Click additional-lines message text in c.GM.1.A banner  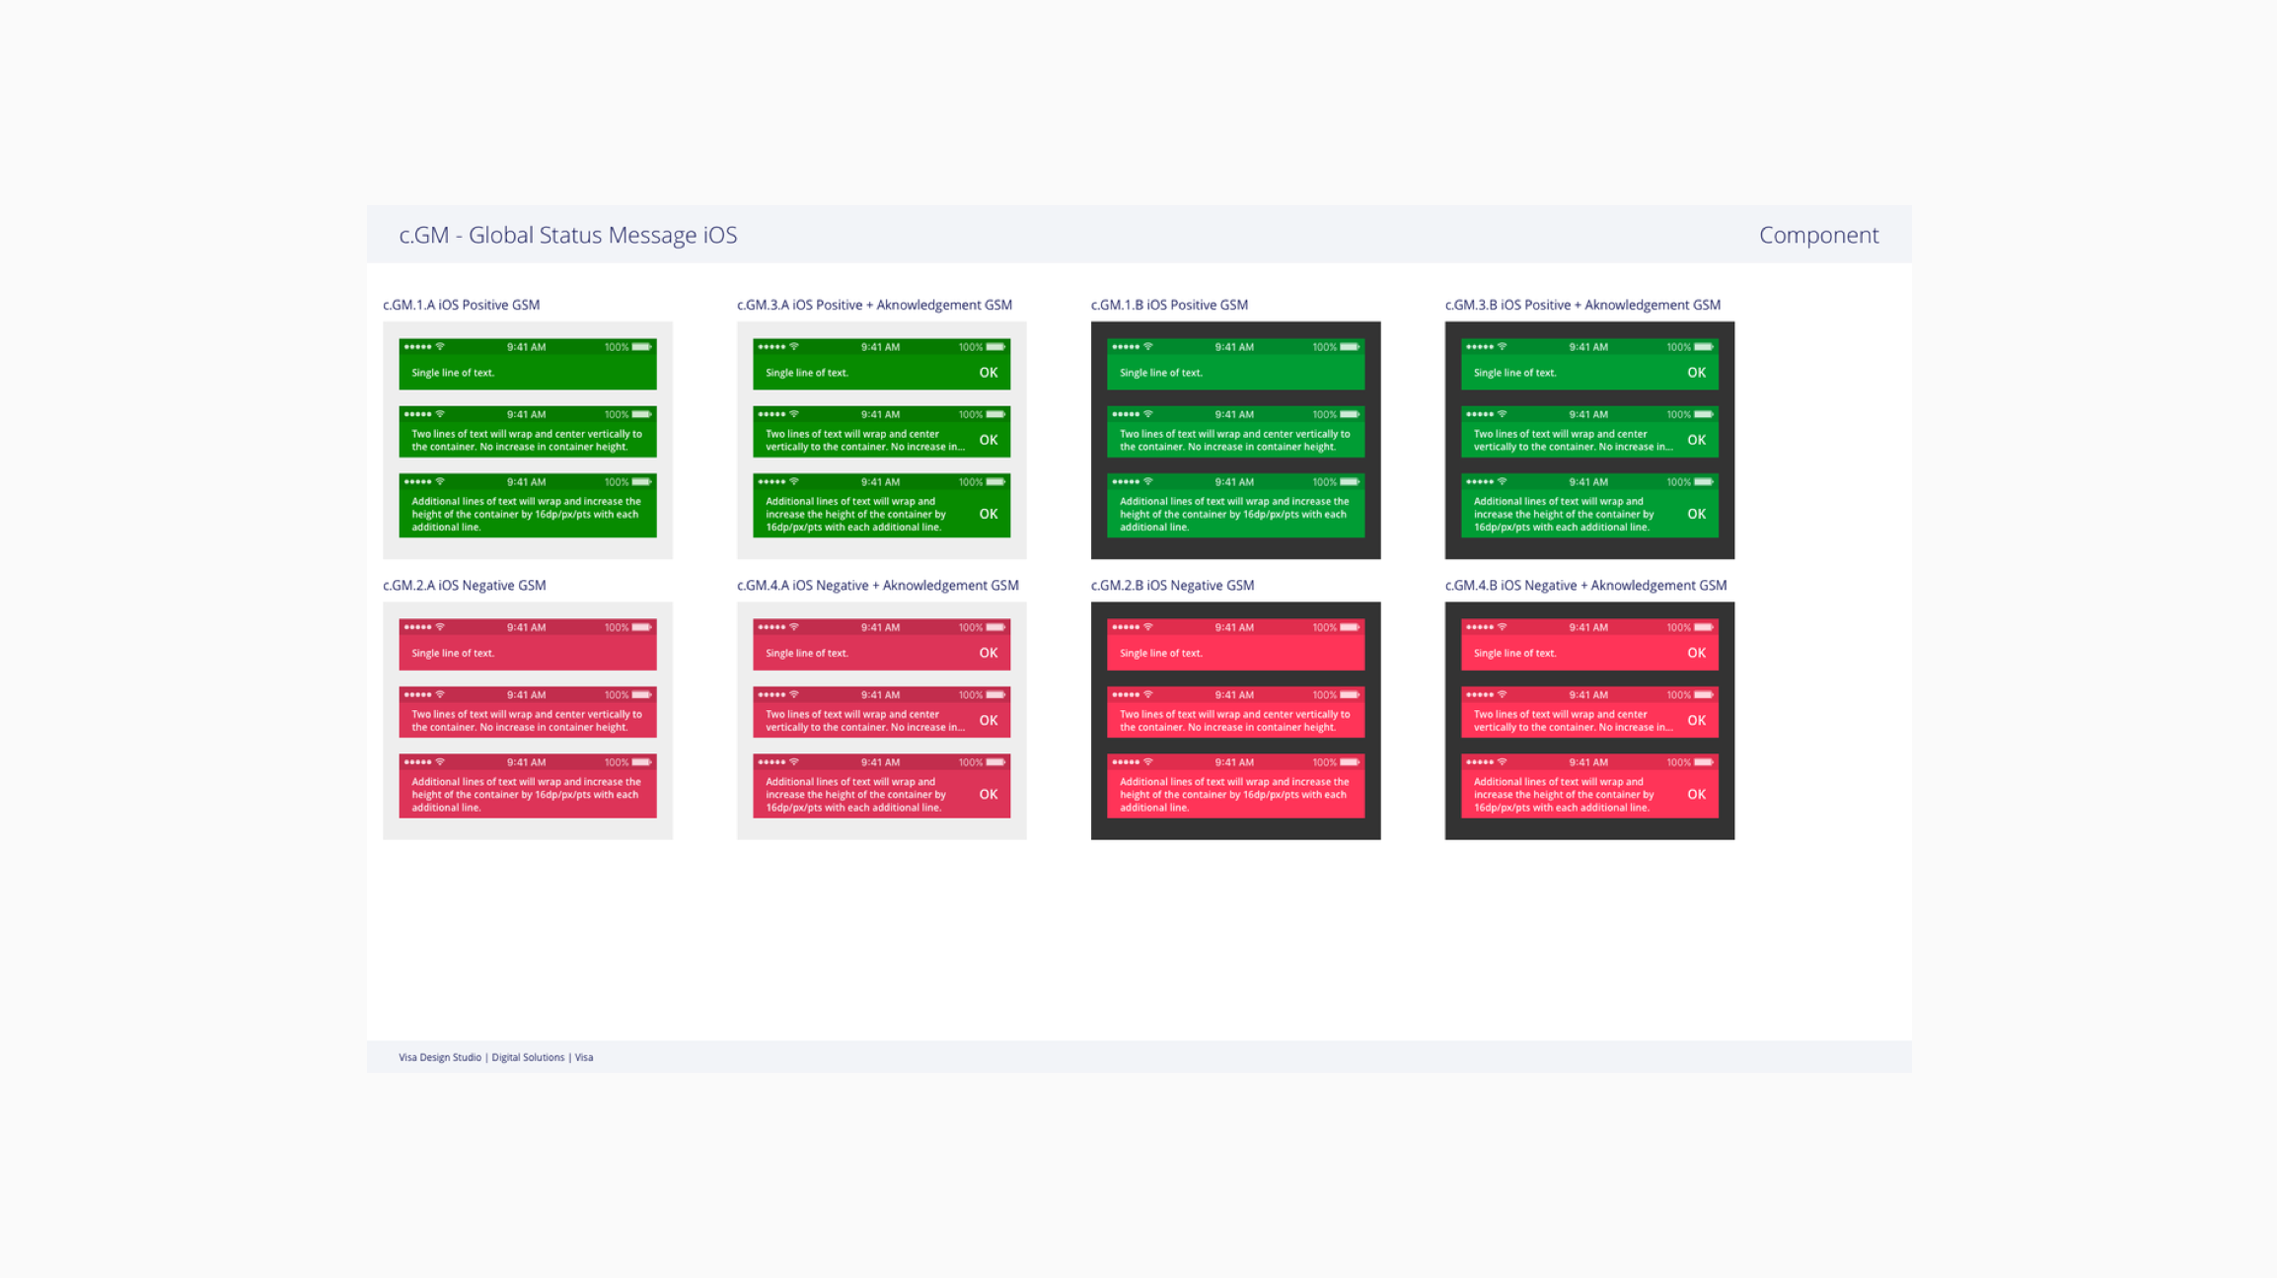(526, 514)
